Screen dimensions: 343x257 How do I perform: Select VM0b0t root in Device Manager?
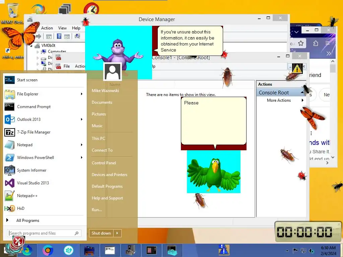tap(48, 46)
